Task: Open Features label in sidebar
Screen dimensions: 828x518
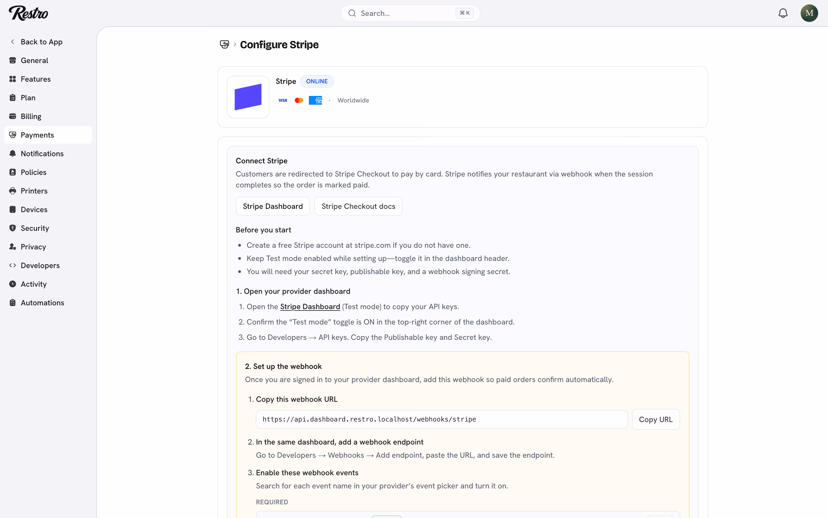Action: pos(36,79)
